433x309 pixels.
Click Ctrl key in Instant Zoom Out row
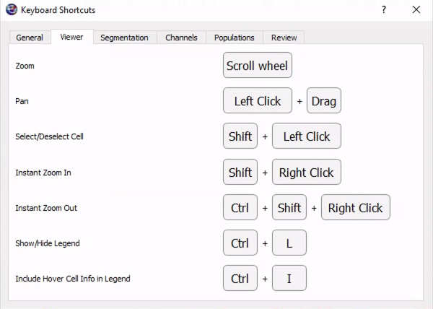point(240,207)
